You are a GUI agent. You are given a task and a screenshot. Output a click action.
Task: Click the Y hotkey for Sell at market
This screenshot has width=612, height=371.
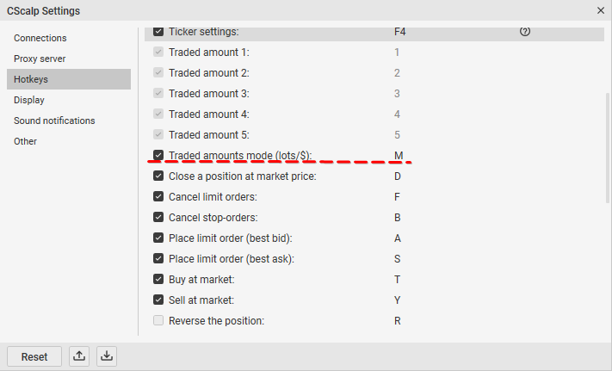(398, 300)
